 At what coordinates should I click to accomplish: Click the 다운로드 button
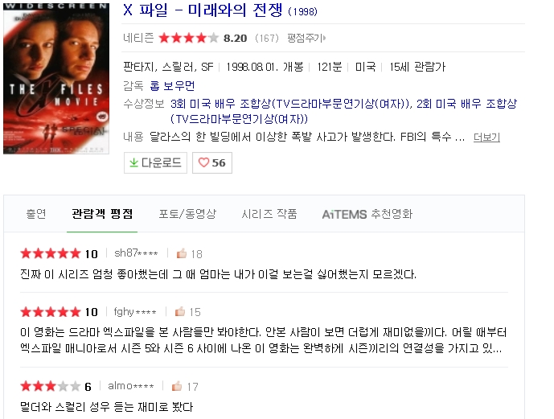[x=155, y=163]
